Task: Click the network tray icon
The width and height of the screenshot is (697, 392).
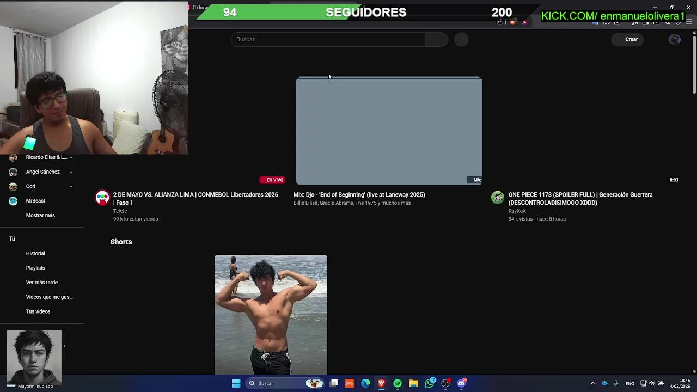Action: 643,383
